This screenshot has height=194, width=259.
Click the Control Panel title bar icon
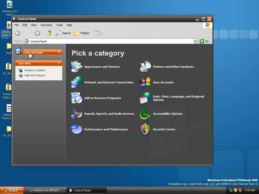pyautogui.click(x=14, y=19)
